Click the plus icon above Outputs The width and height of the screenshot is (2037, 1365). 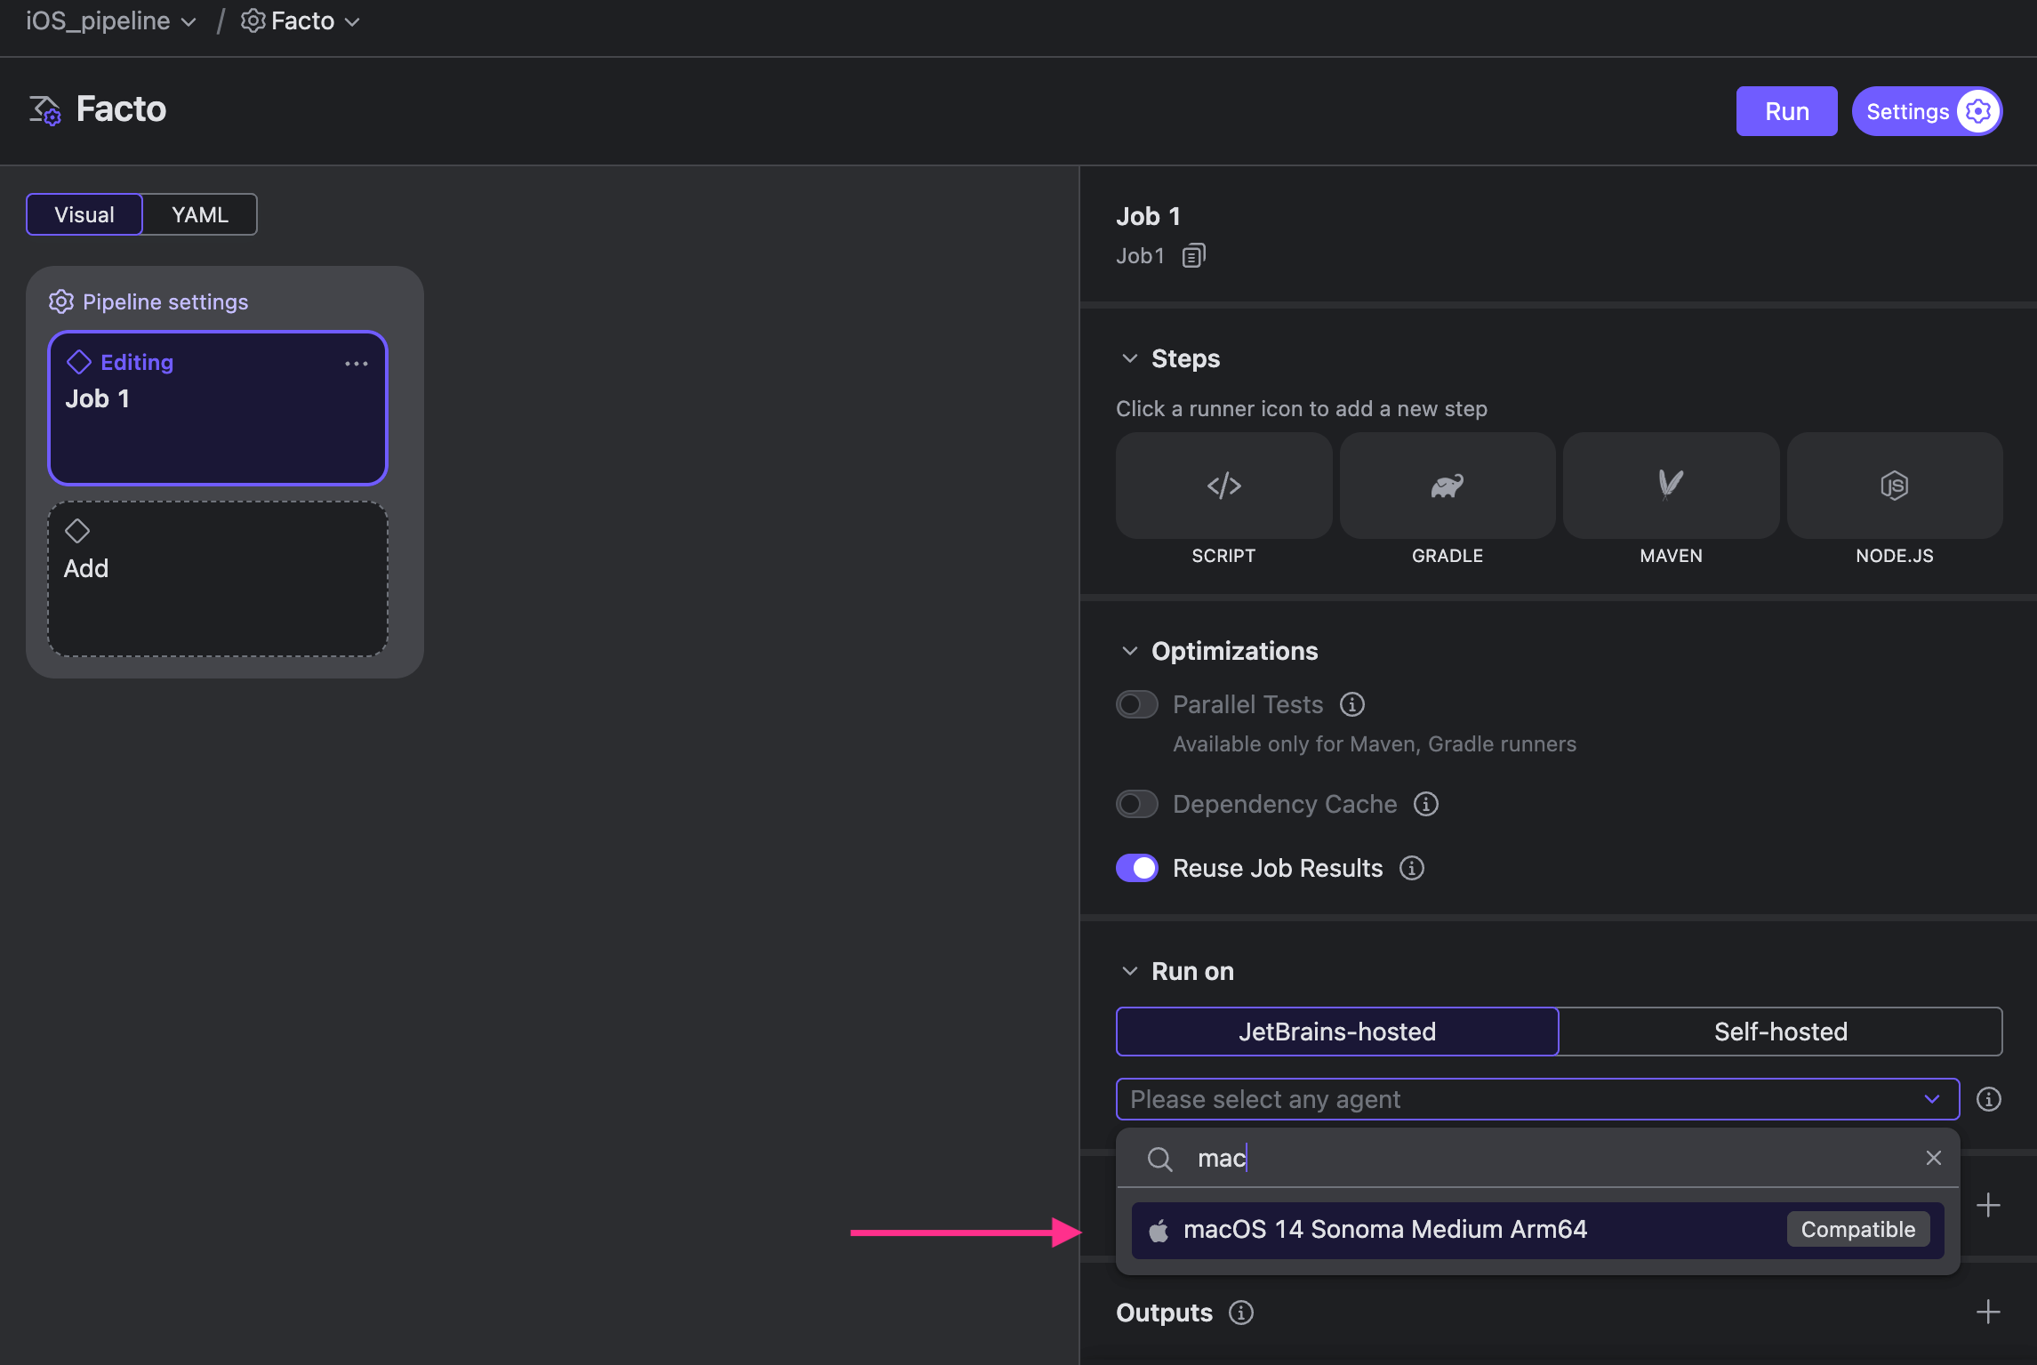click(1988, 1206)
